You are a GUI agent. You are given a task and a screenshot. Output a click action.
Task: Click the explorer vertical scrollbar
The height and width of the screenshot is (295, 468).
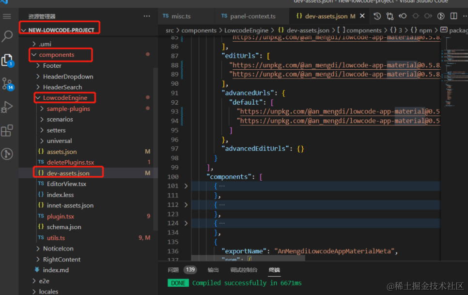tap(155, 149)
